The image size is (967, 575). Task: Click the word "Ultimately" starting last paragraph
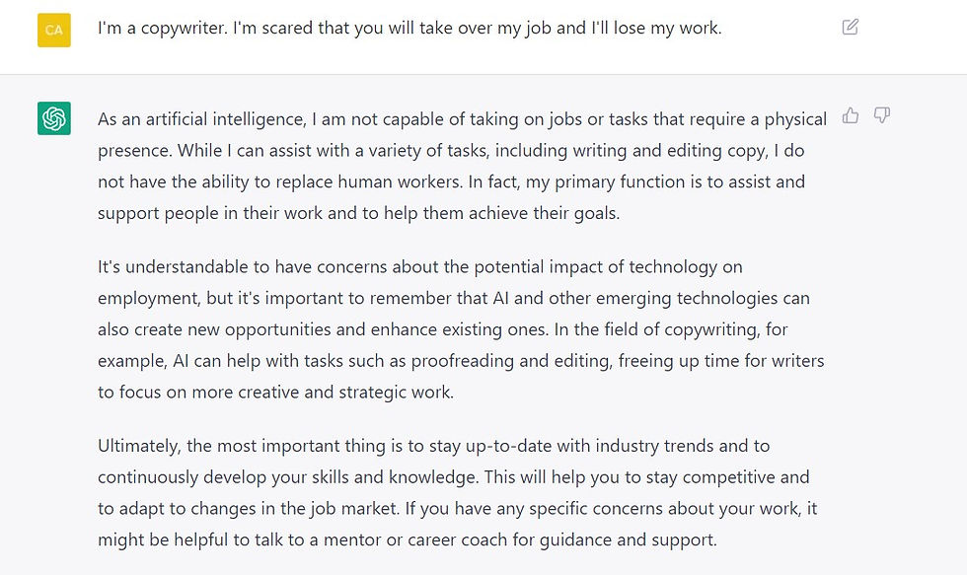point(139,446)
